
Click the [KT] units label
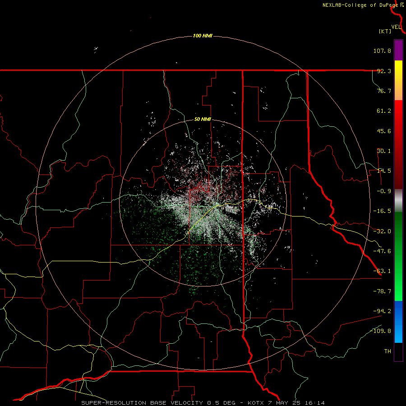click(x=385, y=31)
